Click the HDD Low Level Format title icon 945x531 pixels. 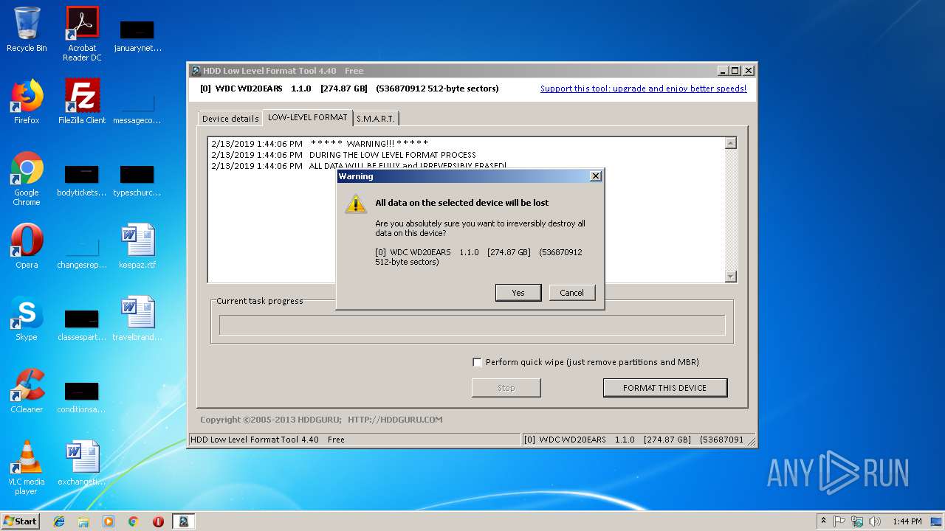click(x=196, y=71)
